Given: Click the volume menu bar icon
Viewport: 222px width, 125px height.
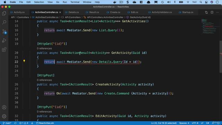Looking at the screenshot, I should [x=169, y=2].
